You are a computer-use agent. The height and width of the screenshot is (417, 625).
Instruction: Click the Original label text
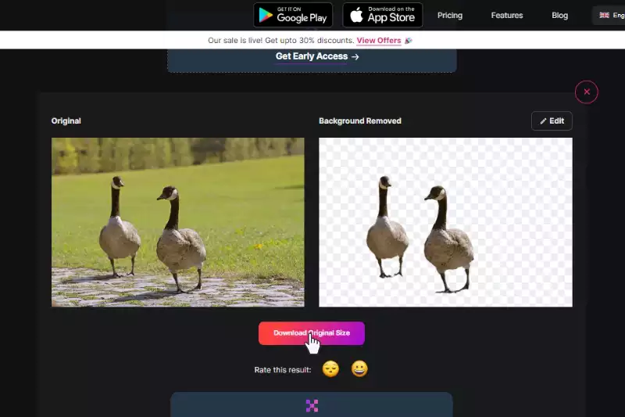[x=66, y=121]
